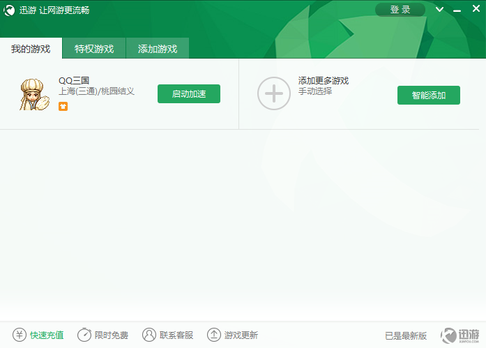Click the 迅游 brand logo in footer

coord(460,335)
